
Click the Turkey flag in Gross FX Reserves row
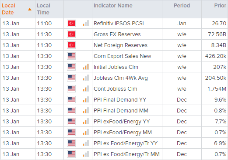[x=71, y=34]
